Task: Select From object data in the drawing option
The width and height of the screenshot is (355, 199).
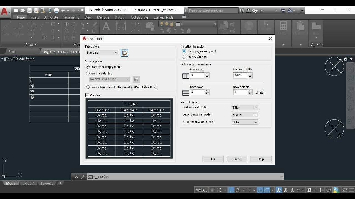Action: (x=88, y=87)
